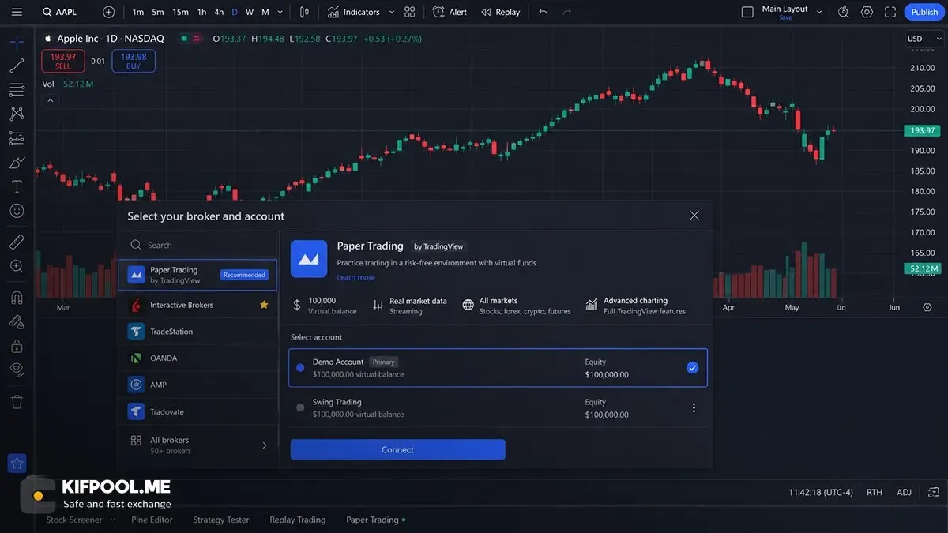Viewport: 948px width, 533px height.
Task: Open the layout setup square icon
Action: 747,12
